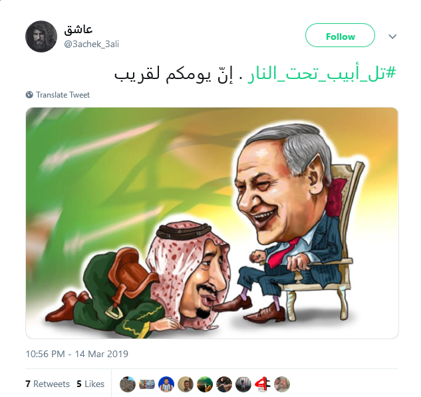Screen dimensions: 421x397
Task: Expand the tweet options chevron menu
Action: (392, 37)
